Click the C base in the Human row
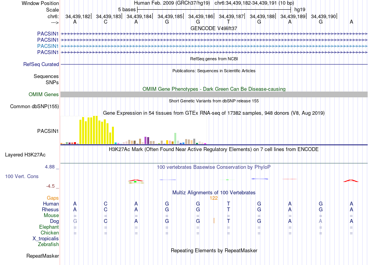368x265 pixels. [x=106, y=204]
